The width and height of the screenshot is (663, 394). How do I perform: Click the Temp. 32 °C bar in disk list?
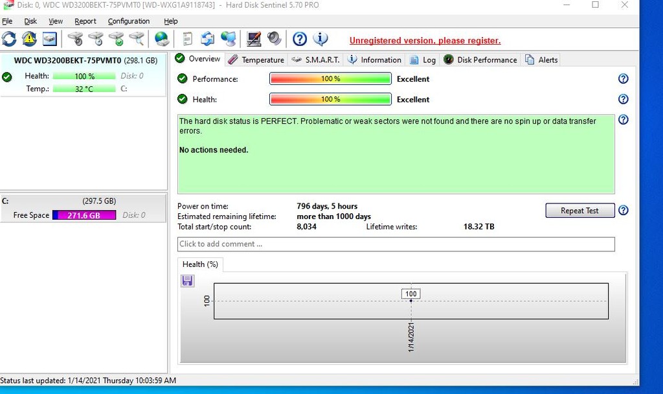coord(84,89)
